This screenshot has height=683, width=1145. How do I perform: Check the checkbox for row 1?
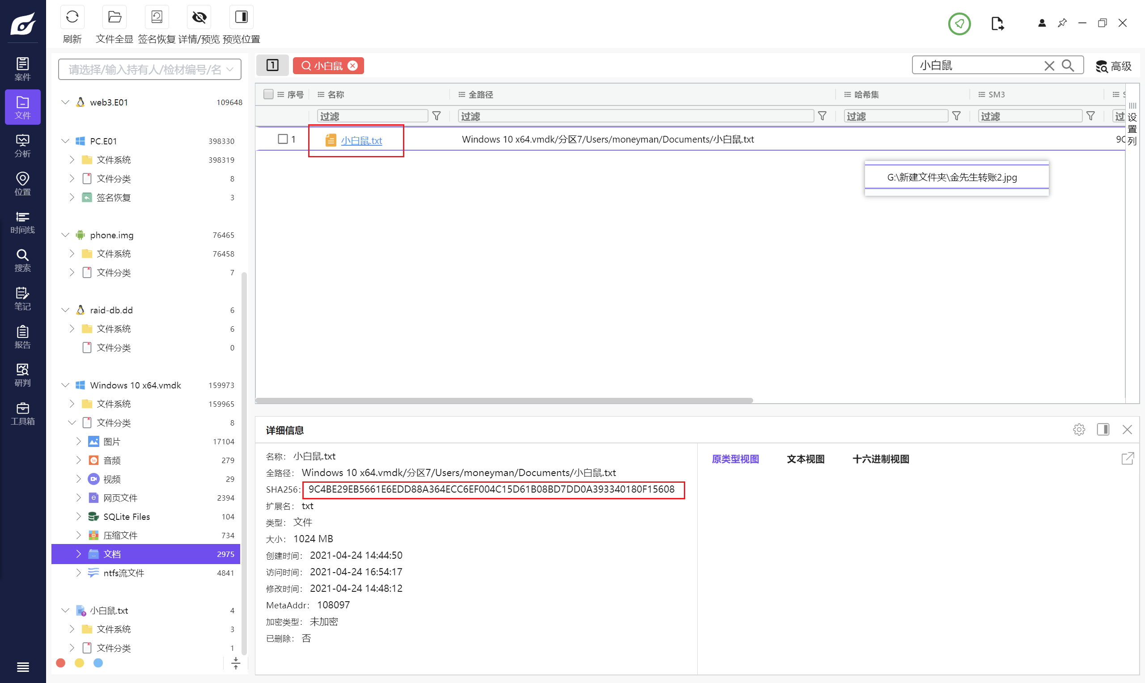click(283, 139)
